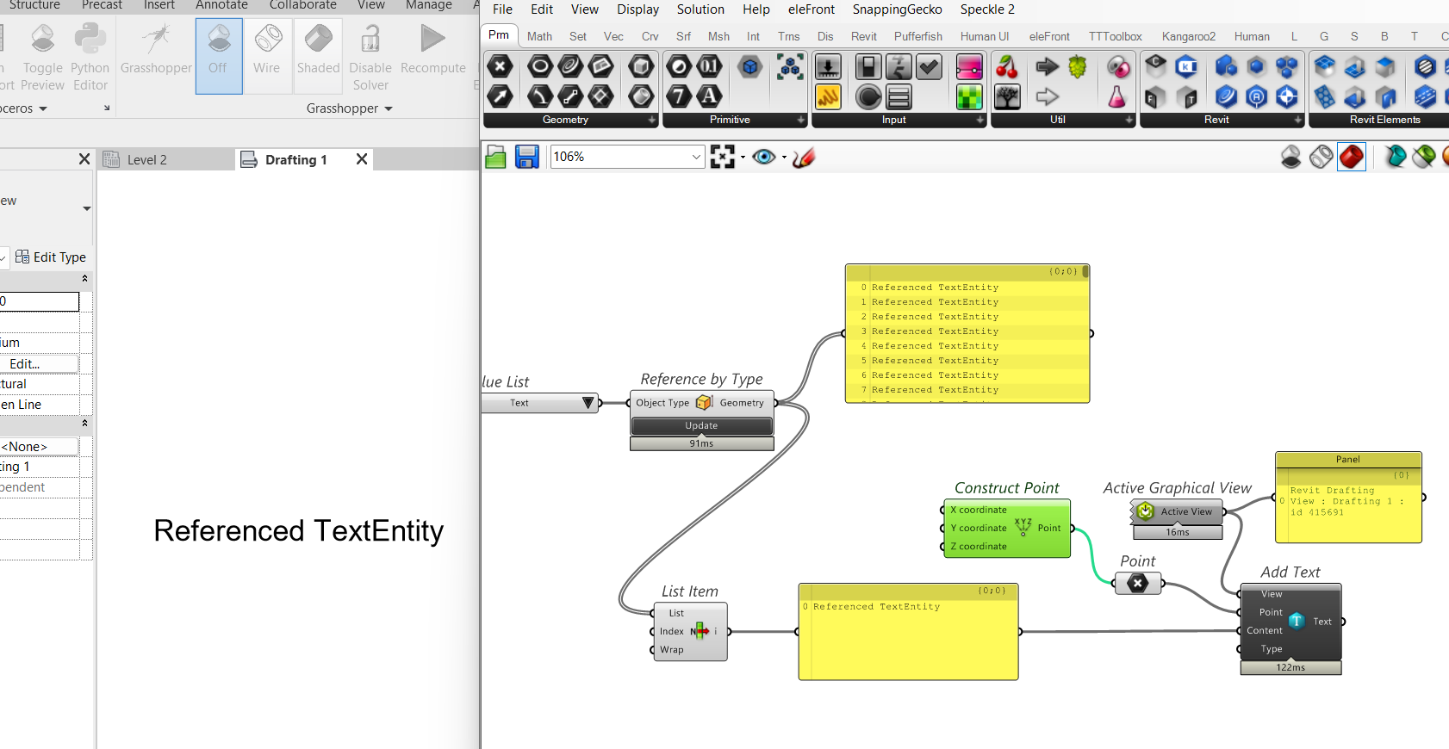Select the Circle parameter icon
1449x749 pixels.
pyautogui.click(x=540, y=66)
